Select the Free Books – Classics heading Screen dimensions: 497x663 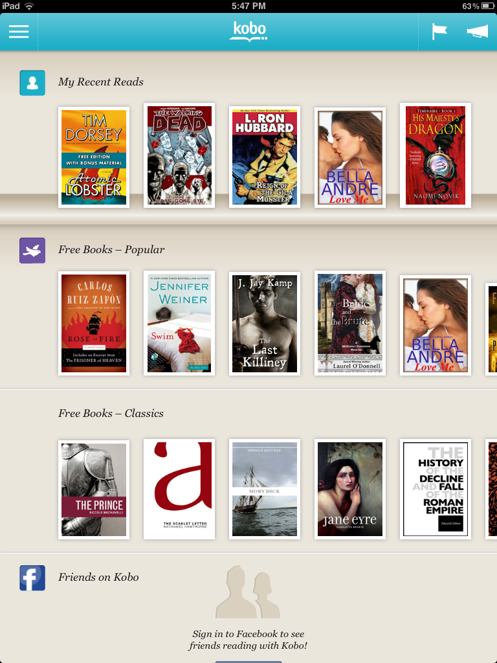pos(111,413)
